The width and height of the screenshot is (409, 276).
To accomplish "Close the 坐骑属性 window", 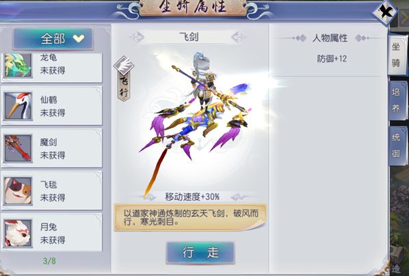I will [x=385, y=12].
